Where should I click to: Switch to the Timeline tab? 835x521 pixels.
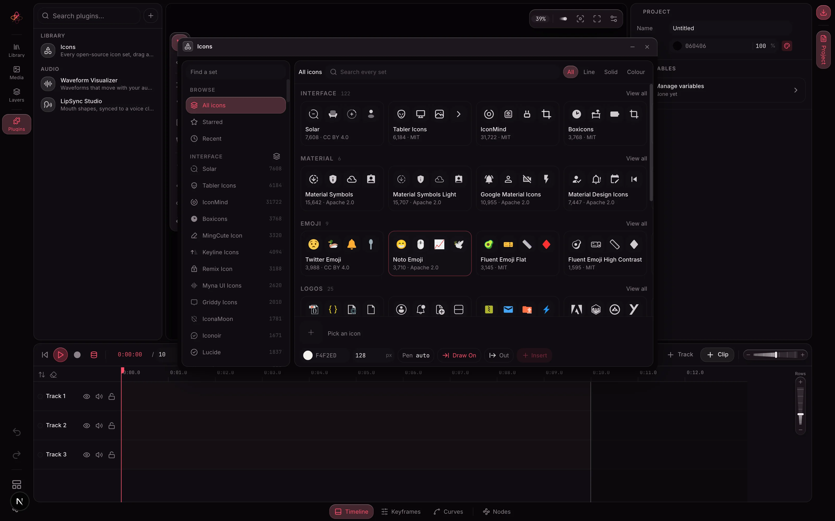(x=351, y=512)
